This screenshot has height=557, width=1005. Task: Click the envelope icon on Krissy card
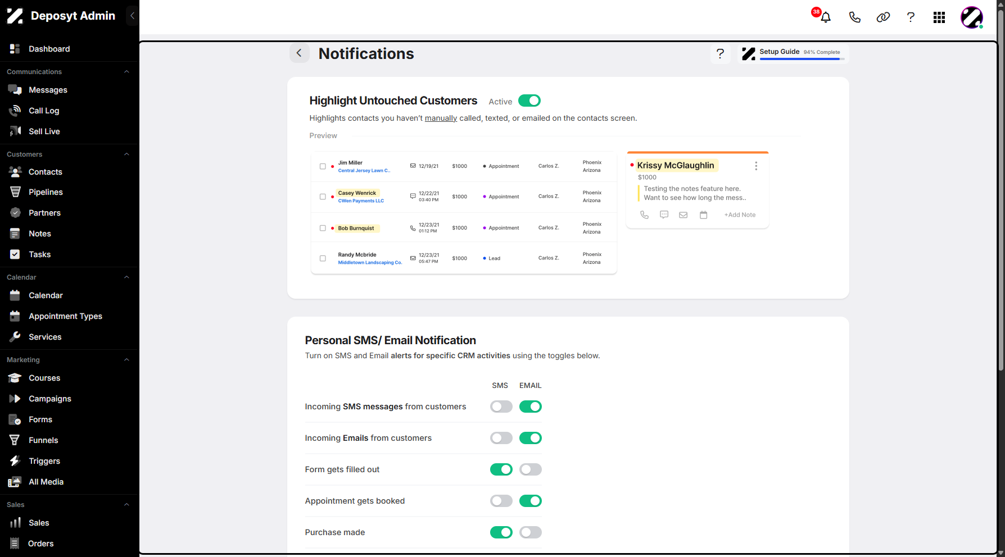click(x=683, y=215)
